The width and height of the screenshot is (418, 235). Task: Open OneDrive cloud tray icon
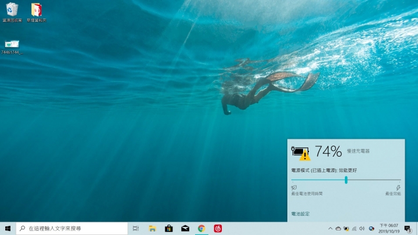[338, 229]
